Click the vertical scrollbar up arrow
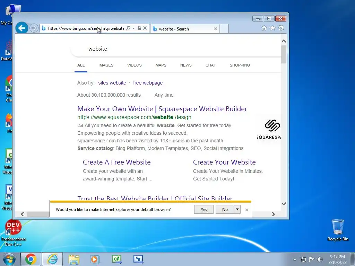 tap(284, 41)
